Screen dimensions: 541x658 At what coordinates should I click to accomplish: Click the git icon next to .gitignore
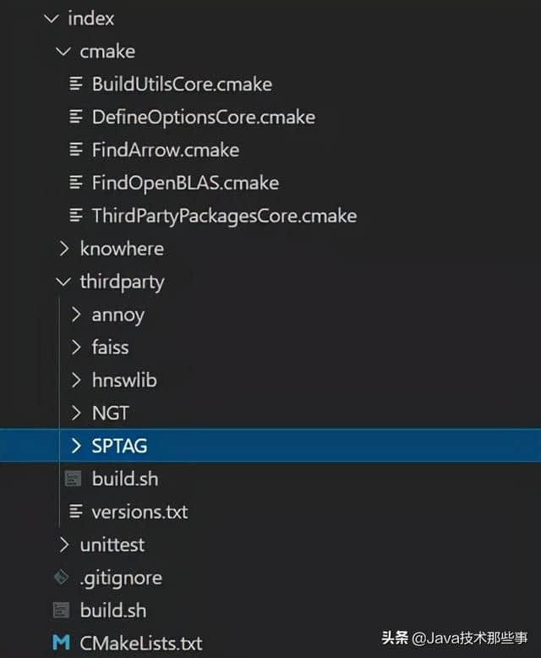point(61,578)
